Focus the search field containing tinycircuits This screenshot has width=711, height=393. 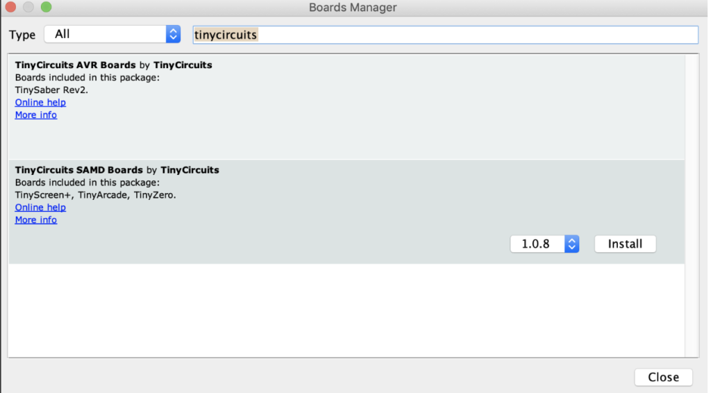tap(444, 35)
